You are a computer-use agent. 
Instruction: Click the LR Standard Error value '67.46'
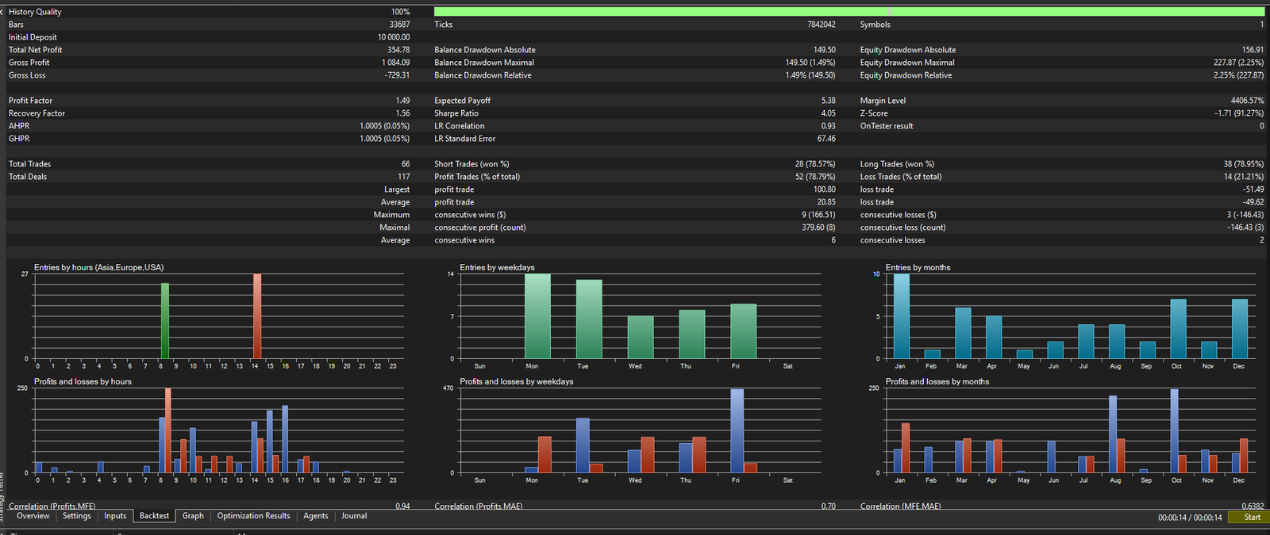[825, 139]
